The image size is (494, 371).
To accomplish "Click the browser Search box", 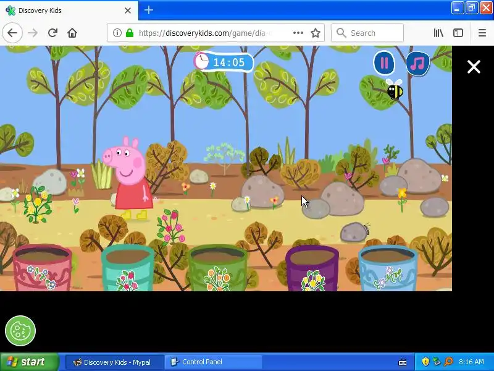I will coord(367,33).
